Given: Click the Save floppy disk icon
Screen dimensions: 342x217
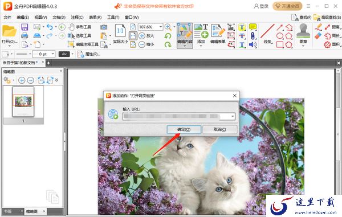Looking at the screenshot, I should coord(25,27).
